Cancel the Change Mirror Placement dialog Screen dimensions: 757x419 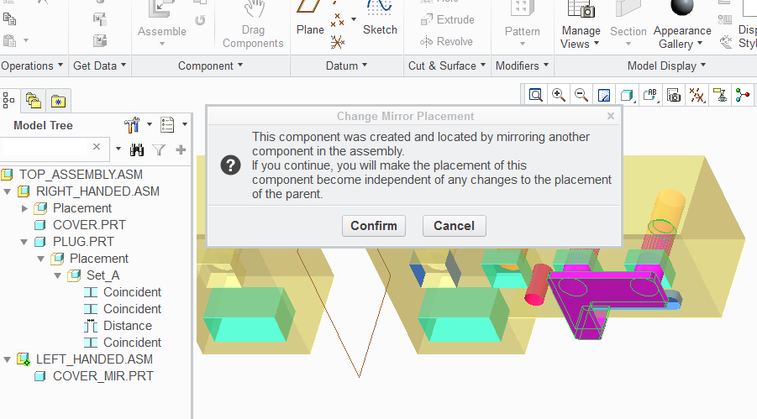[x=455, y=226]
